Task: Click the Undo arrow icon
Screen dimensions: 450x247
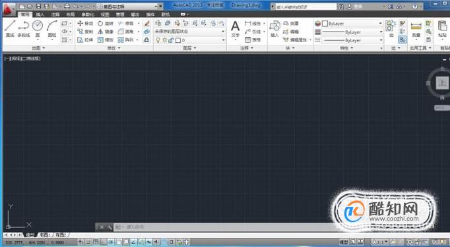Action: click(x=75, y=7)
